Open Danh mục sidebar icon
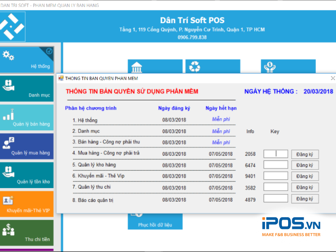This screenshot has width=336, height=252. pos(8,83)
